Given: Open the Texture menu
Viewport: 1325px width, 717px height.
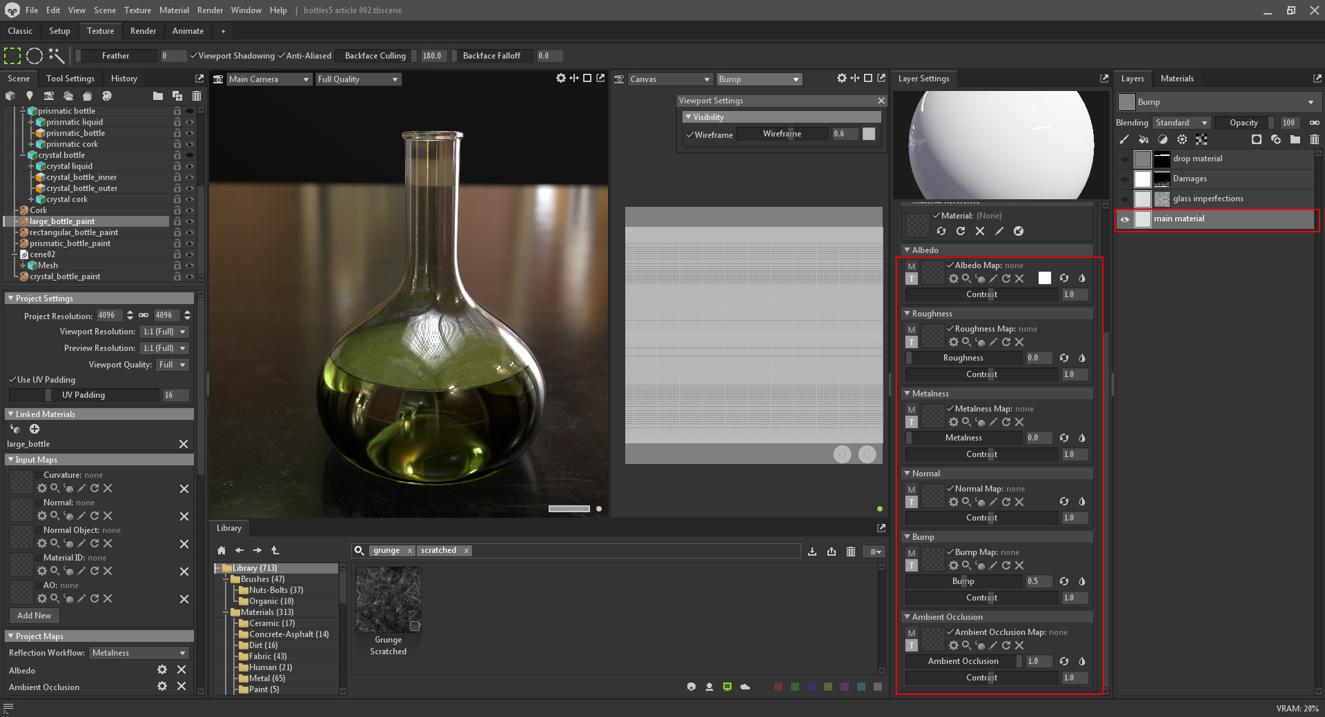Looking at the screenshot, I should coord(137,10).
